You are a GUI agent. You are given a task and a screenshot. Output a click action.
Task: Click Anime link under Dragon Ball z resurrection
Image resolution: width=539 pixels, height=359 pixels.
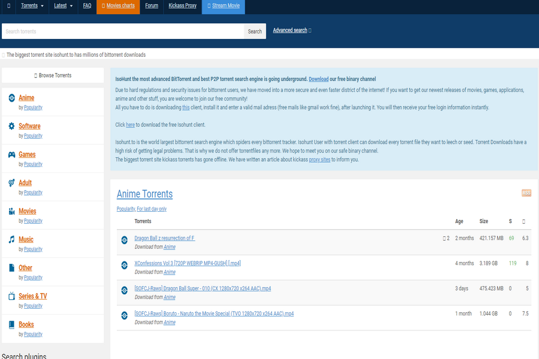click(x=169, y=247)
